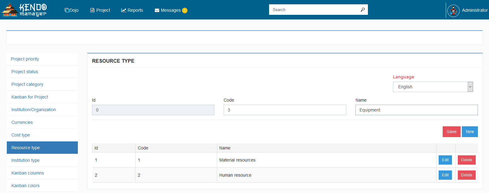489x193 pixels.
Task: Open Reports menu text
Action: coord(135,10)
